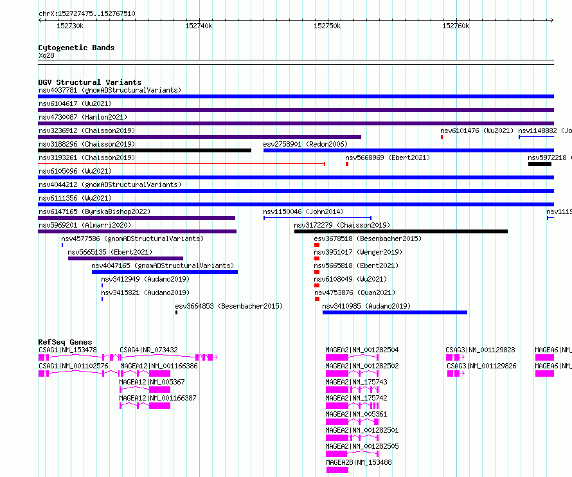Click the nsv6101476 (Wu2021) label

[477, 130]
